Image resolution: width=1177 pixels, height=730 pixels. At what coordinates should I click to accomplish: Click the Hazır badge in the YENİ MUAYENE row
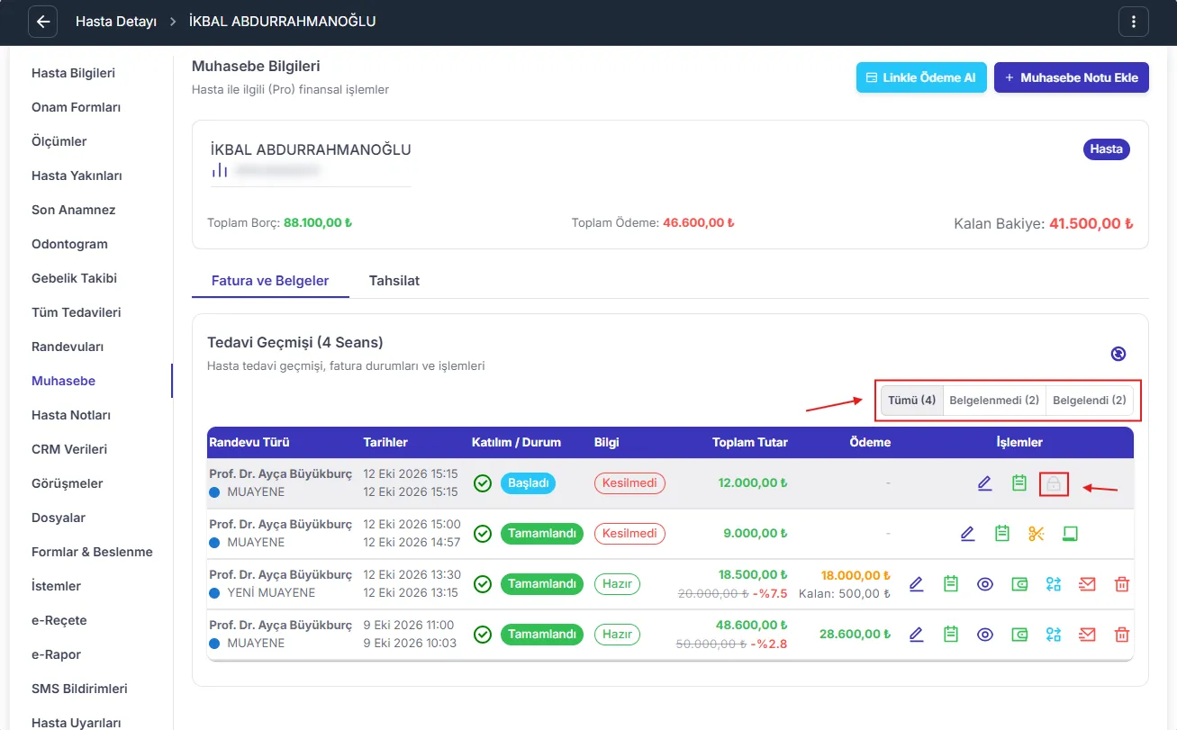point(617,584)
